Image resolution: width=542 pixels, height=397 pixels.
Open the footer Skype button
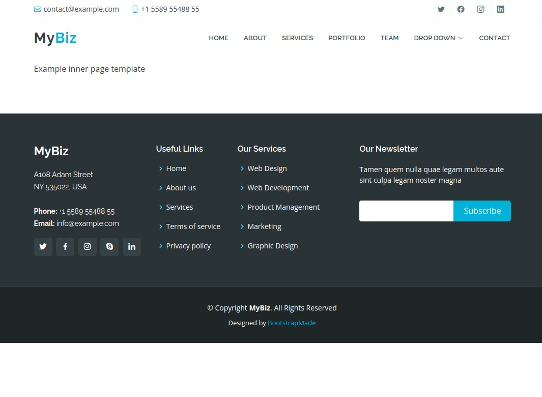[x=109, y=247]
